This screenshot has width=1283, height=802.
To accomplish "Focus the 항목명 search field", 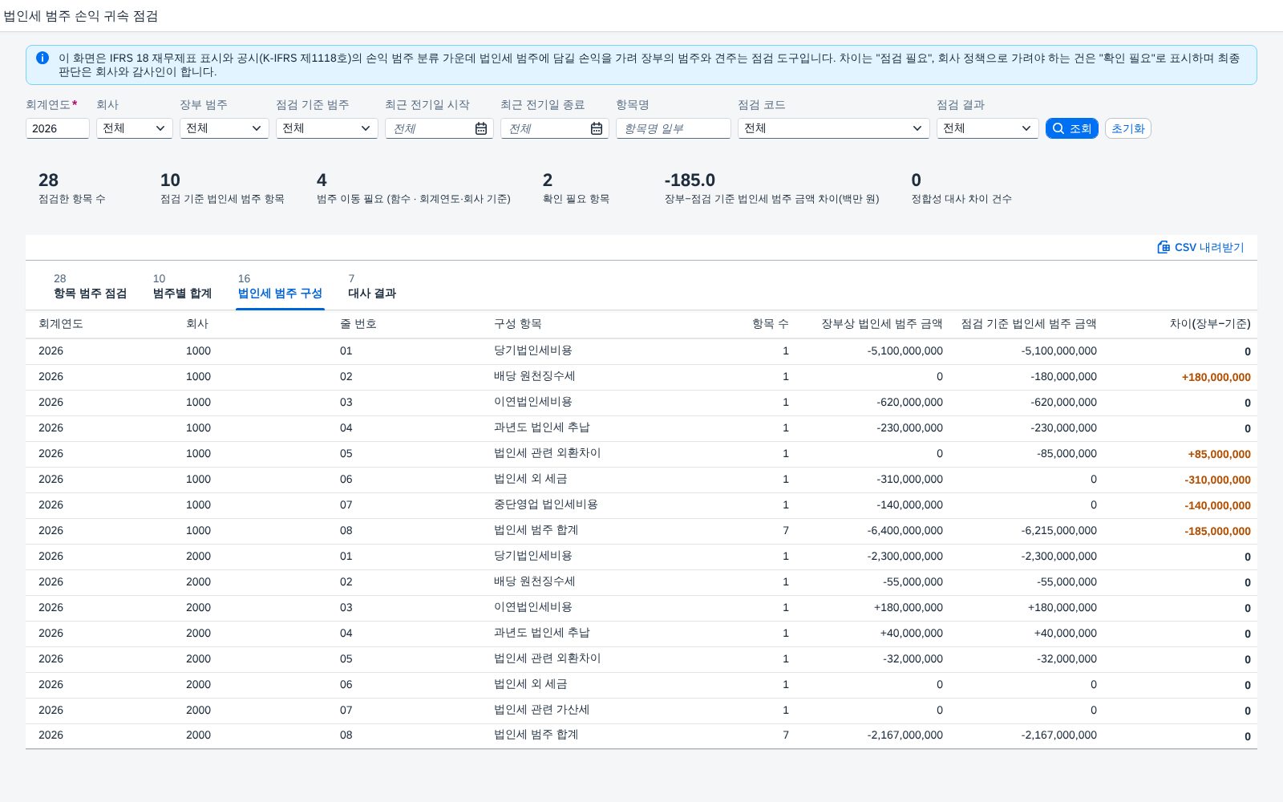I will 674,128.
